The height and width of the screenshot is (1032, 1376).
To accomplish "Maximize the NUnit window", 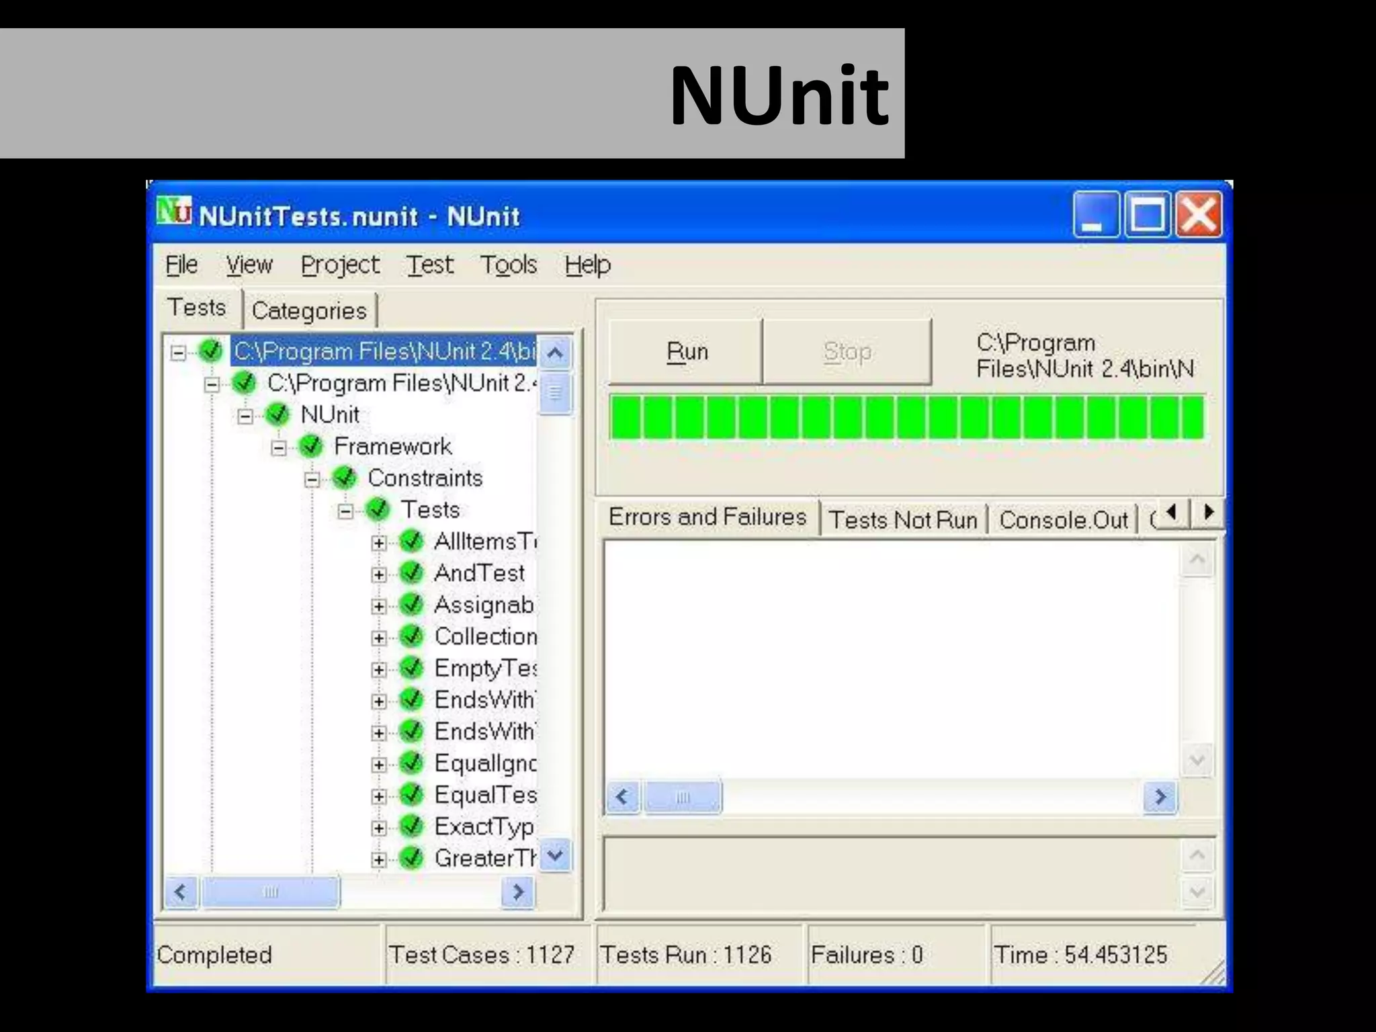I will tap(1148, 214).
